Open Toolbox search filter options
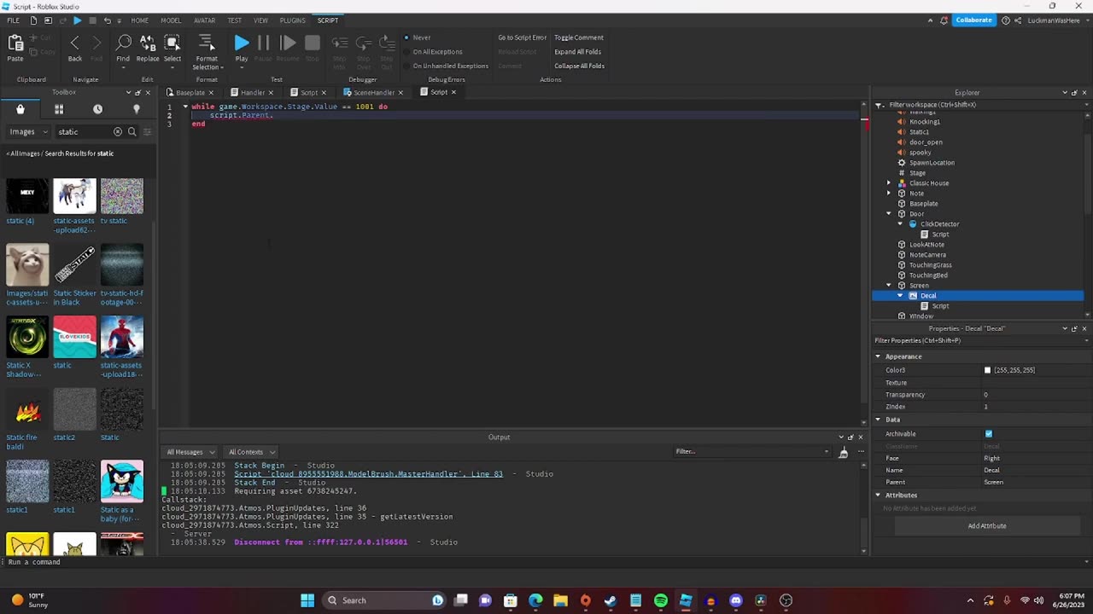The width and height of the screenshot is (1093, 614). (147, 131)
